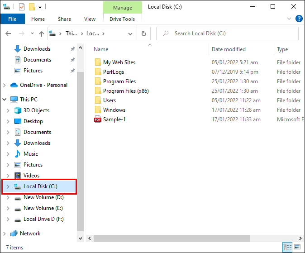
Task: Select pinned Pictures in Quick access
Action: (x=33, y=71)
